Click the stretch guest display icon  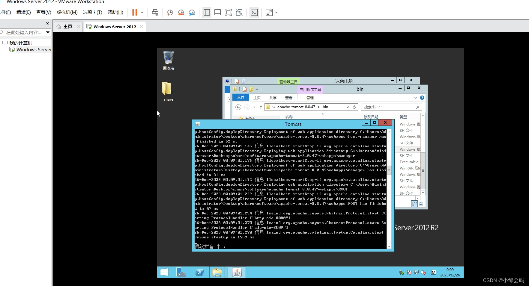pos(269,12)
